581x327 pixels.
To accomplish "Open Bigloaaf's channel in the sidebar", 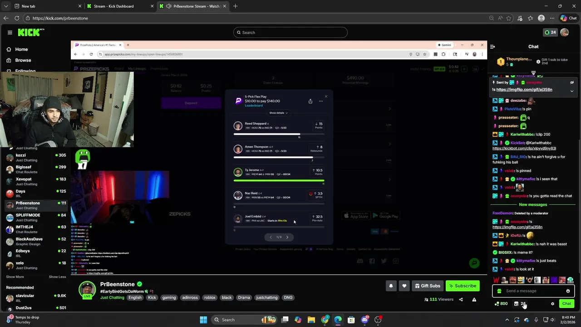I will (35, 169).
